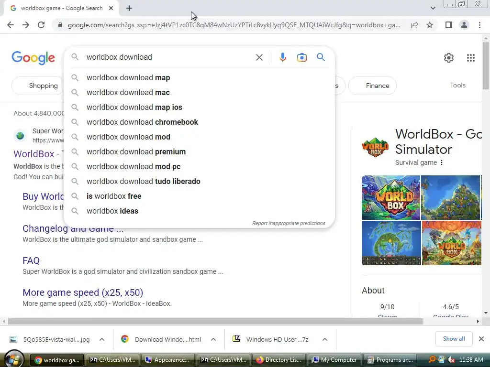Expand options for Windows HD User 7z download
The height and width of the screenshot is (367, 490).
tap(325, 339)
